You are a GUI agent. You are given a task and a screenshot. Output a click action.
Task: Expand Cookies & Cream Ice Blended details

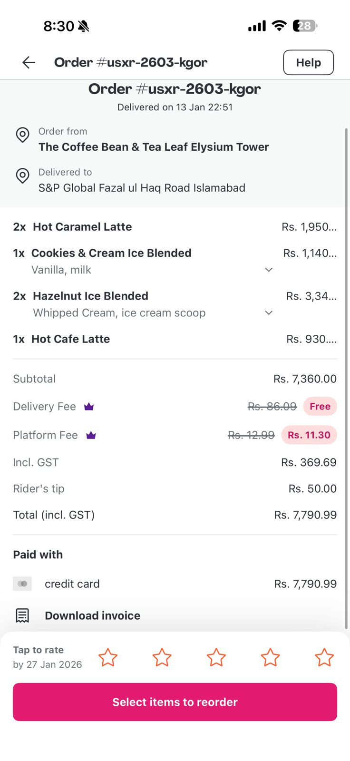point(269,270)
